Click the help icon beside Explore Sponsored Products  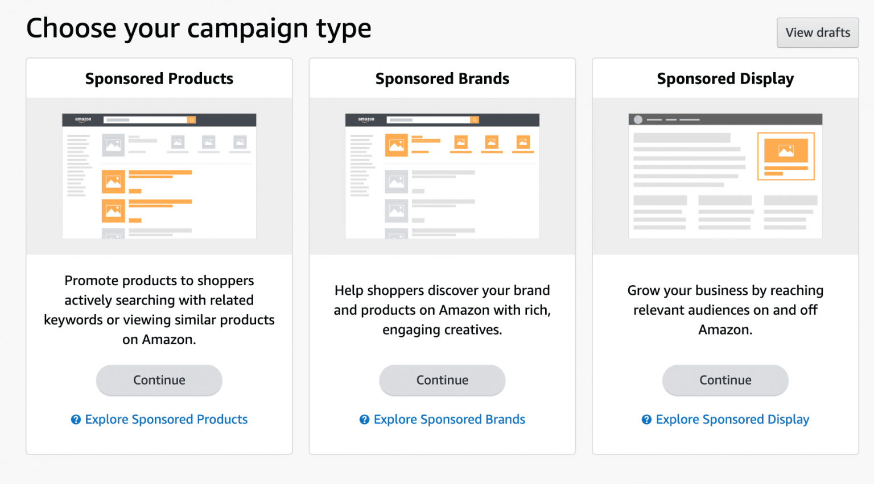[76, 419]
